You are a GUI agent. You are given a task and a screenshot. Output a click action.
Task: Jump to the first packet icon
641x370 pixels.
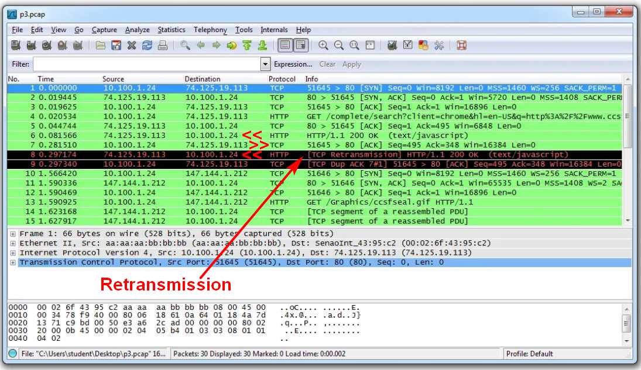[247, 45]
